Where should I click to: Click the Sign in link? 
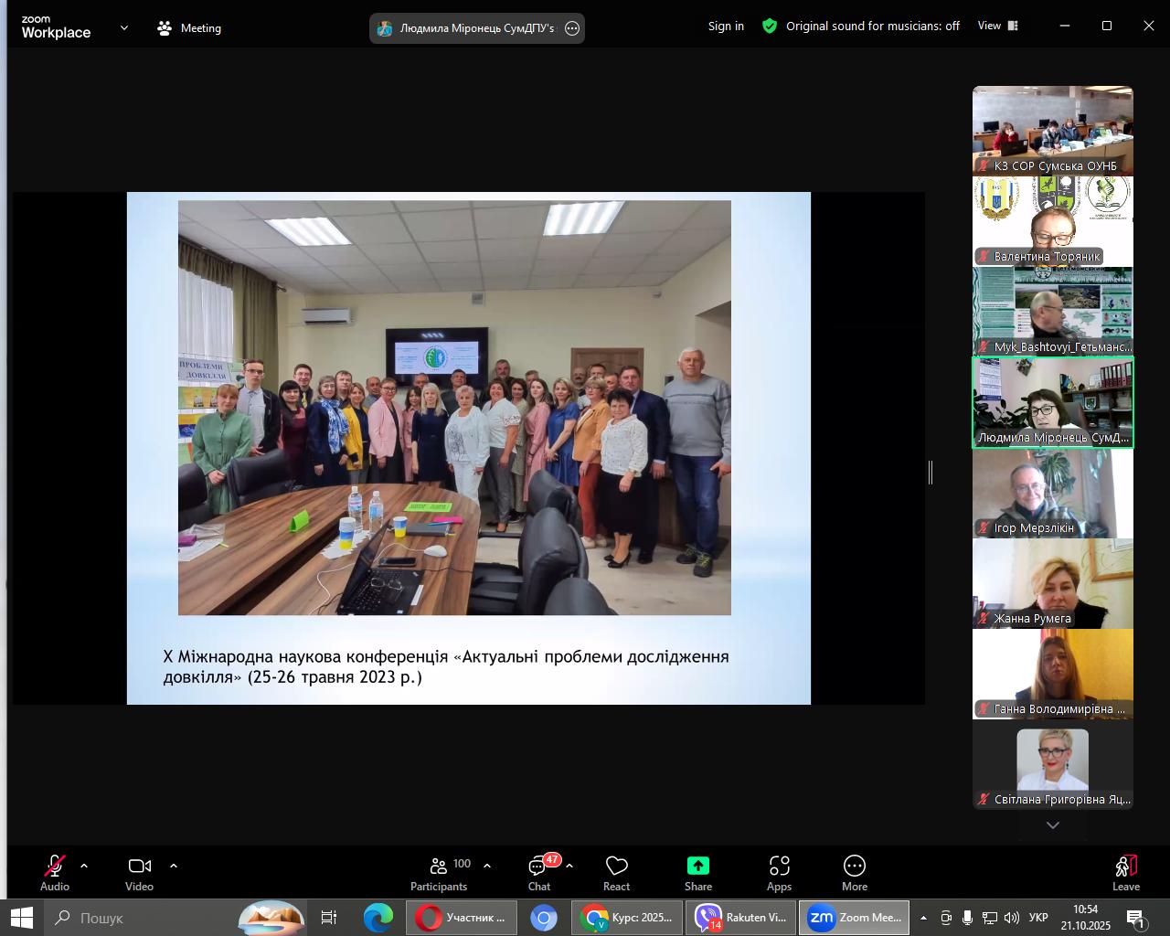click(x=726, y=27)
